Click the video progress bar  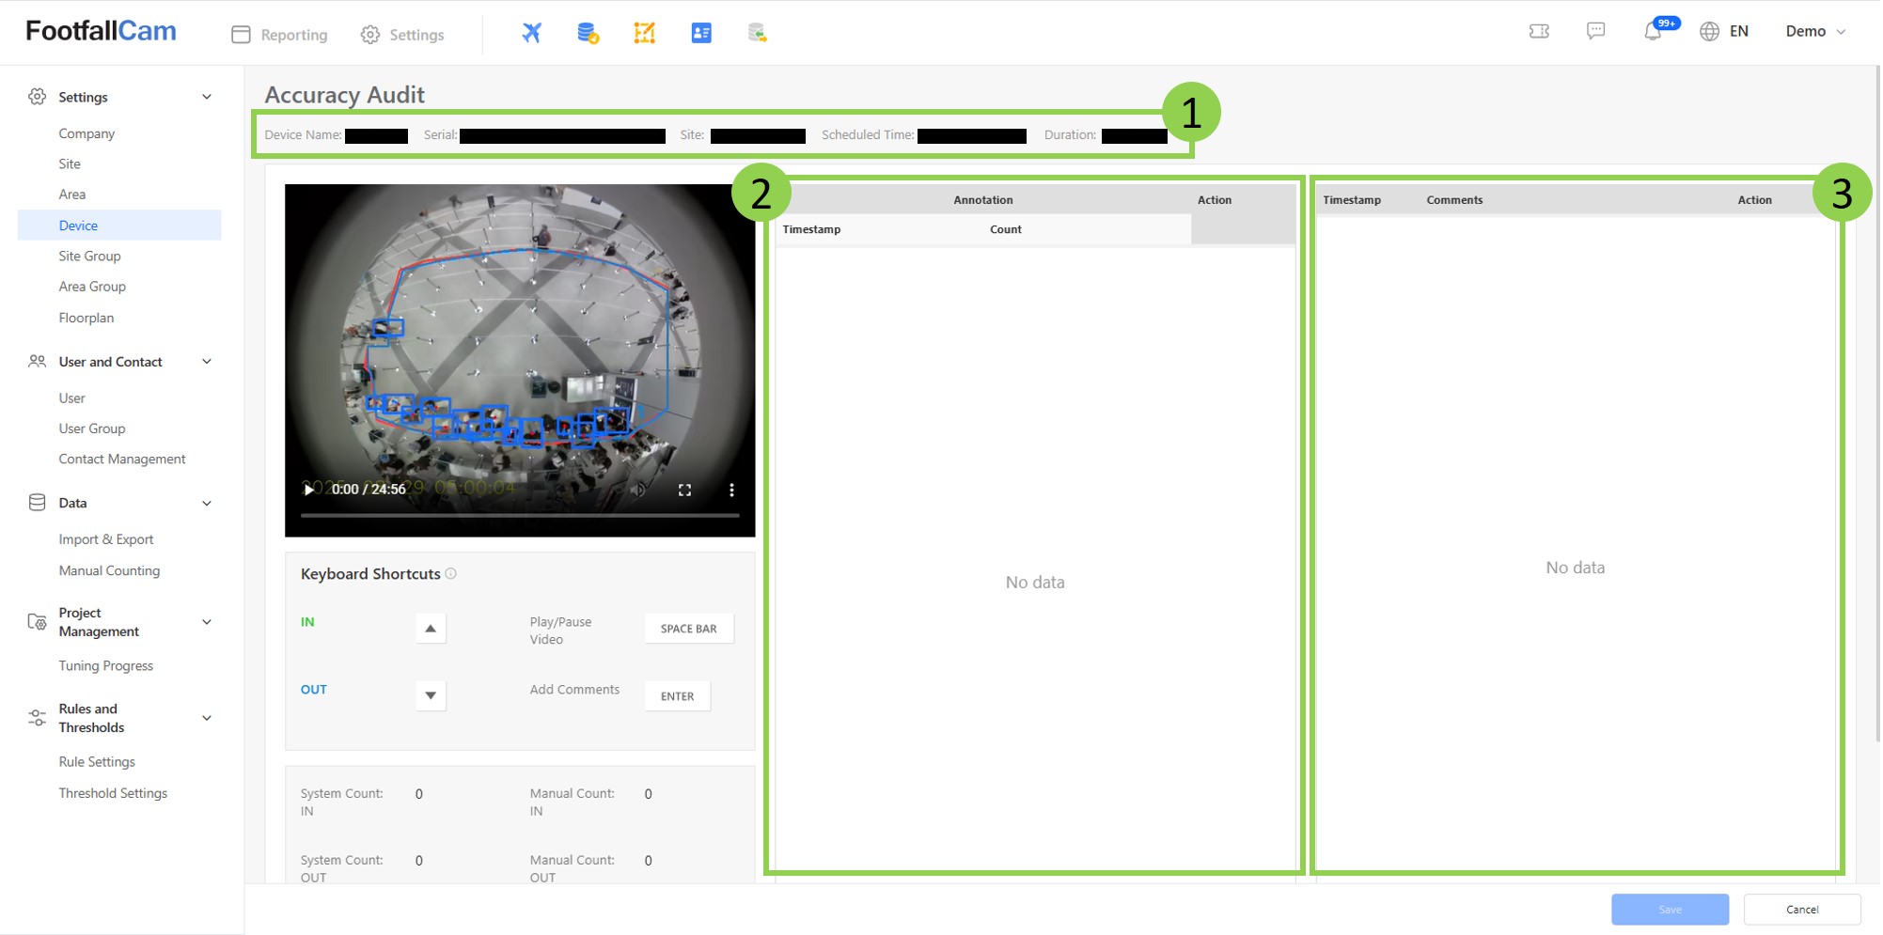(519, 515)
